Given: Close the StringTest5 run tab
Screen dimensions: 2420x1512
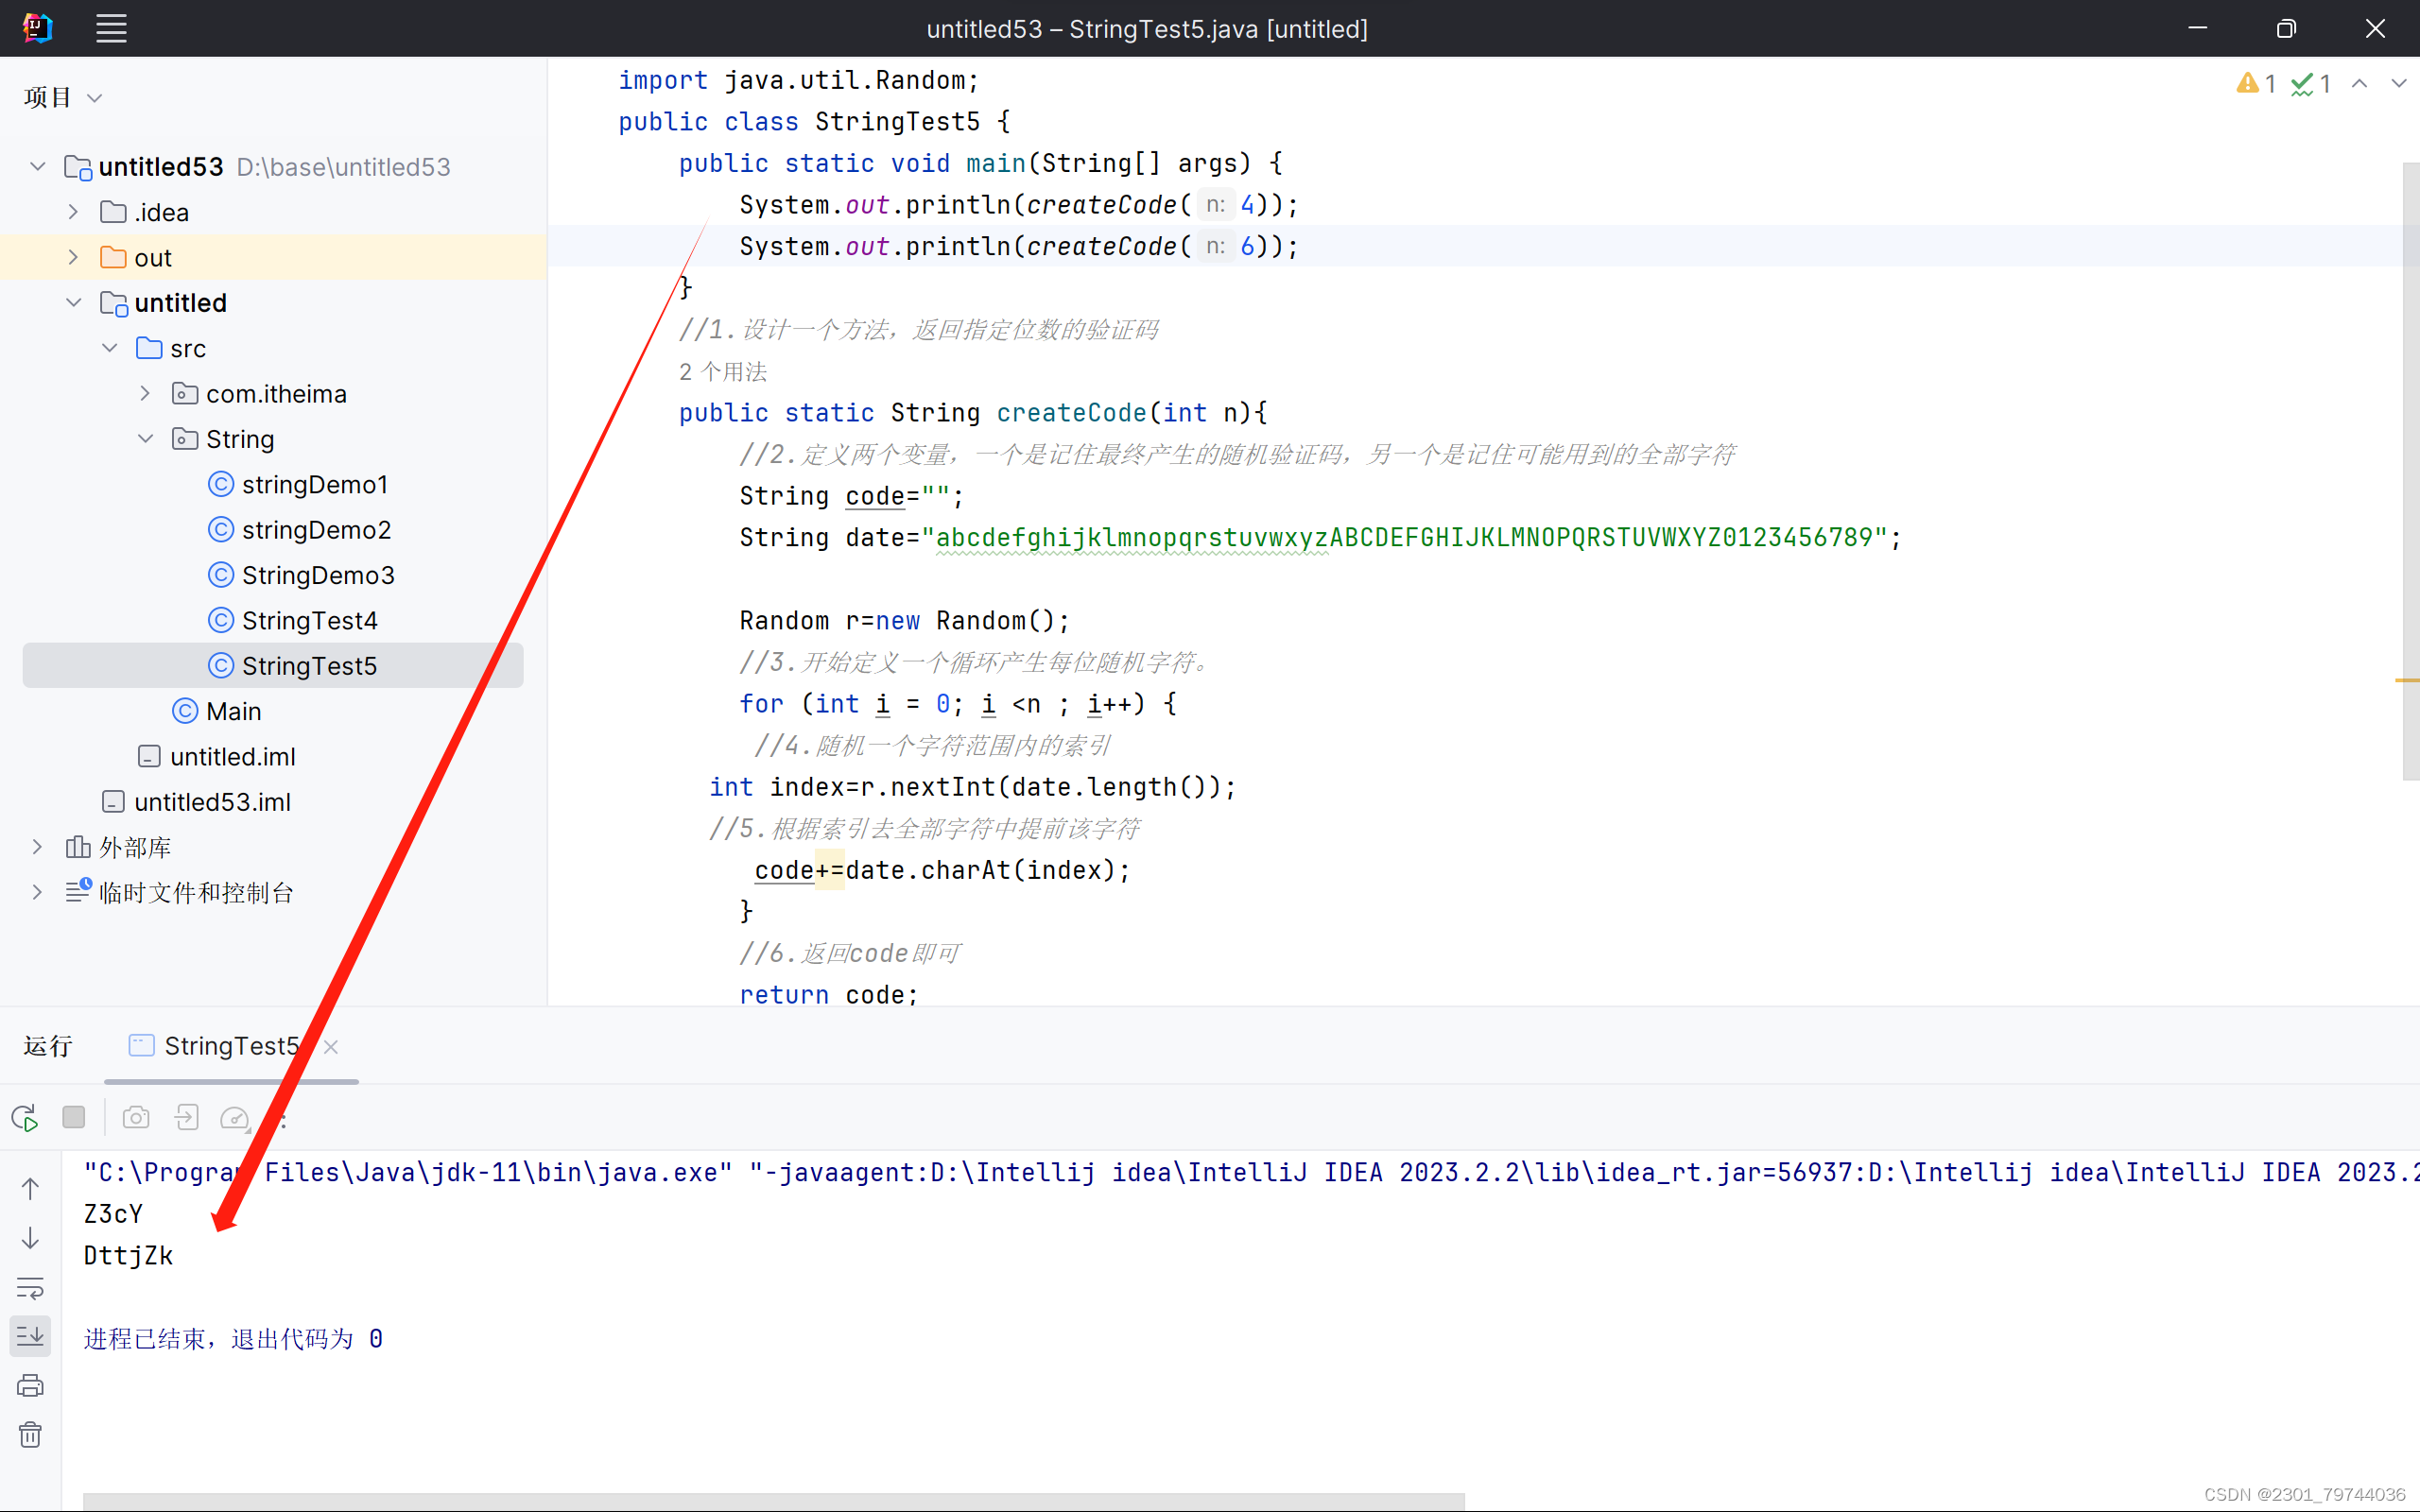Looking at the screenshot, I should 331,1047.
